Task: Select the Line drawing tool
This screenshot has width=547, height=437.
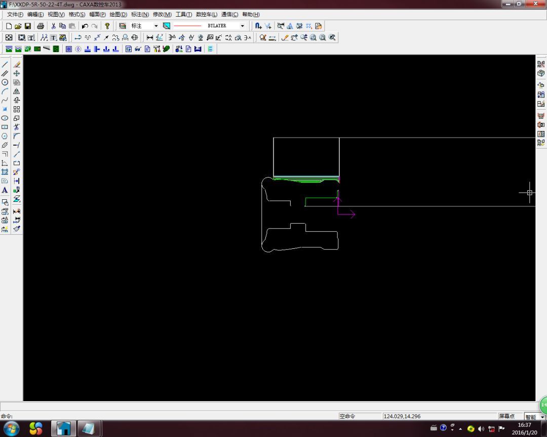Action: 5,65
